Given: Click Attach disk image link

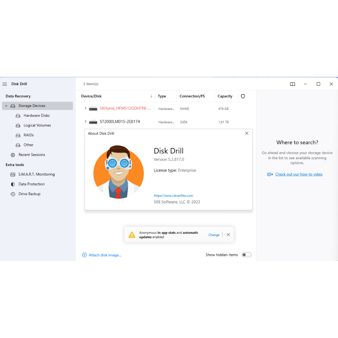Looking at the screenshot, I should click(105, 255).
